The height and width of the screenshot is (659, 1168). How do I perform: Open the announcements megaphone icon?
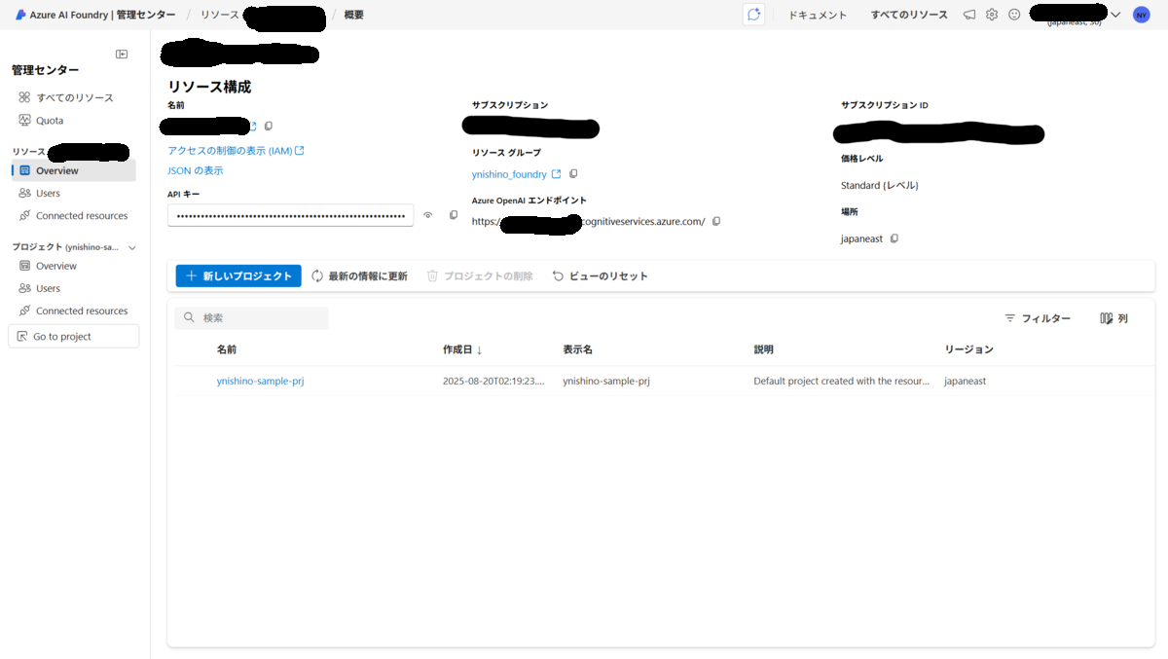coord(969,15)
